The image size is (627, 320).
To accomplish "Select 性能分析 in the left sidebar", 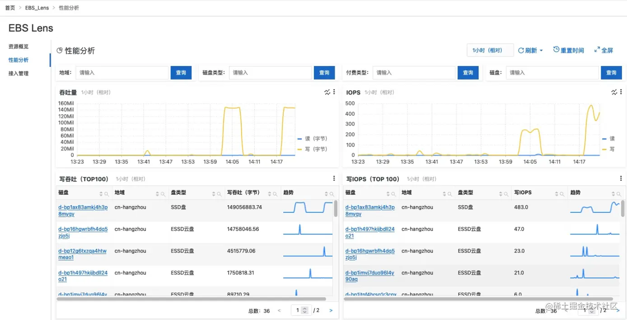I will [19, 60].
